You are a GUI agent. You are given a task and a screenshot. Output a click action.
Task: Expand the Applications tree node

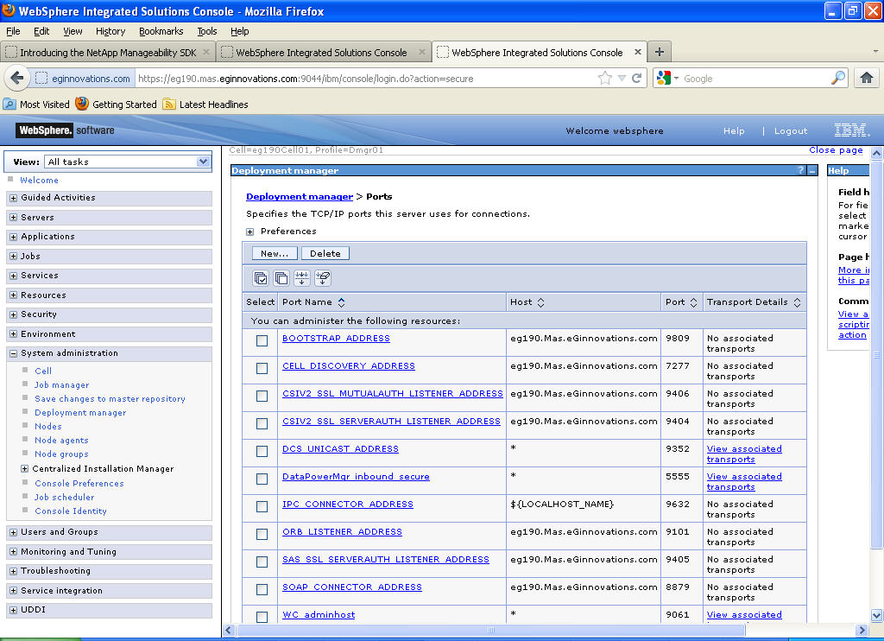[14, 237]
